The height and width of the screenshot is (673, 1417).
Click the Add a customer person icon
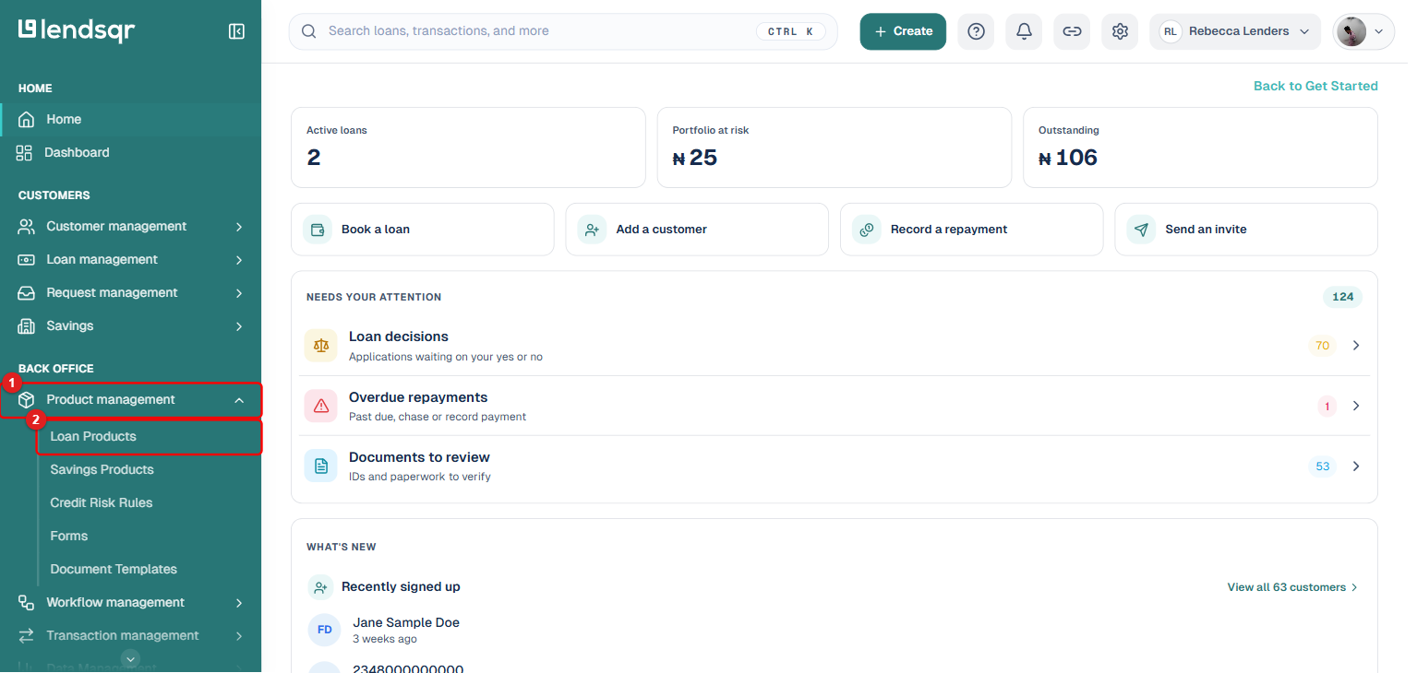click(x=593, y=230)
